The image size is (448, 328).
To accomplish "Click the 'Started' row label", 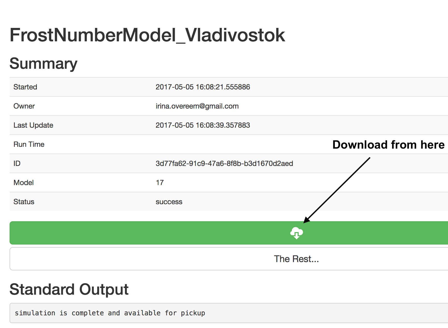I will (x=25, y=87).
